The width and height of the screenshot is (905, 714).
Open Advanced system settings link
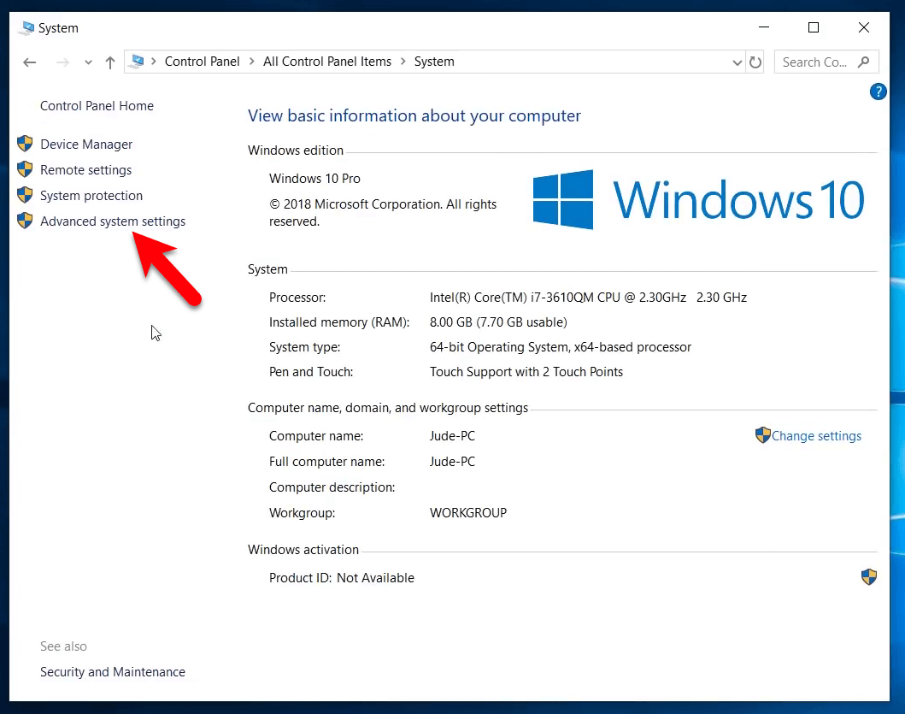click(x=113, y=221)
